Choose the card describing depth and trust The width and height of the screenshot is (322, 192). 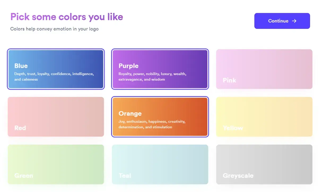pos(56,69)
